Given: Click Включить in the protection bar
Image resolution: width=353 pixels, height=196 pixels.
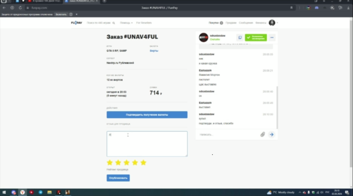Looking at the screenshot, I should 61,14.
